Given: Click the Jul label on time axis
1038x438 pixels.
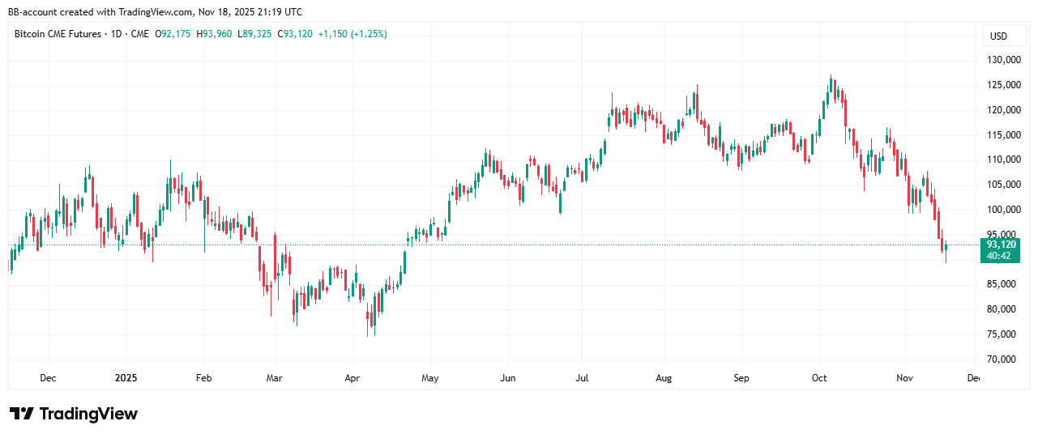Looking at the screenshot, I should [x=582, y=378].
